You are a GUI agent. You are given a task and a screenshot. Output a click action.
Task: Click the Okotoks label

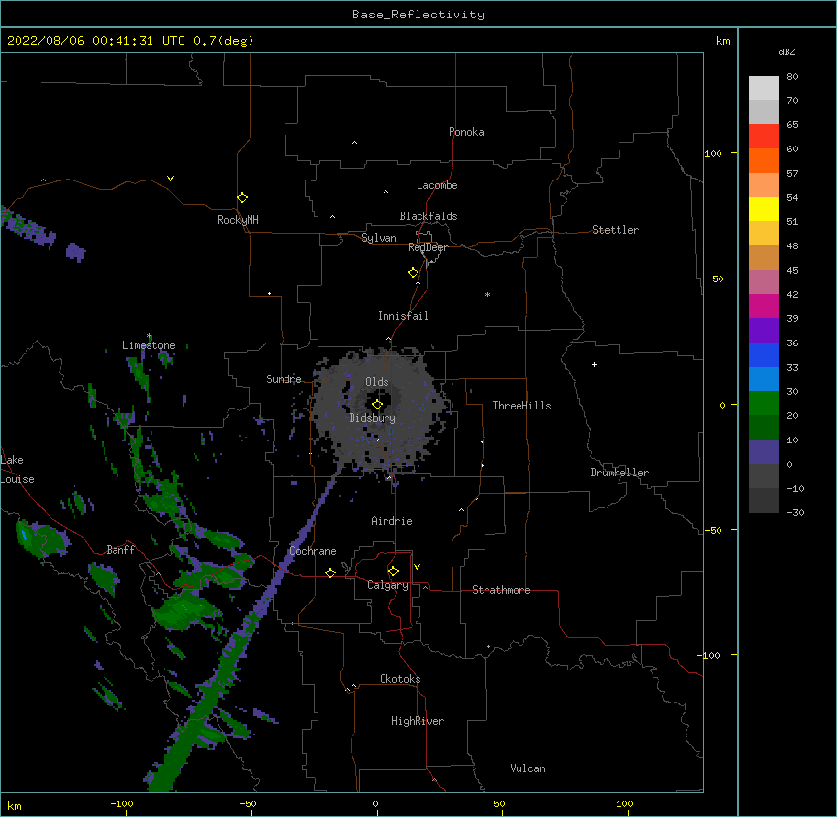coord(400,679)
